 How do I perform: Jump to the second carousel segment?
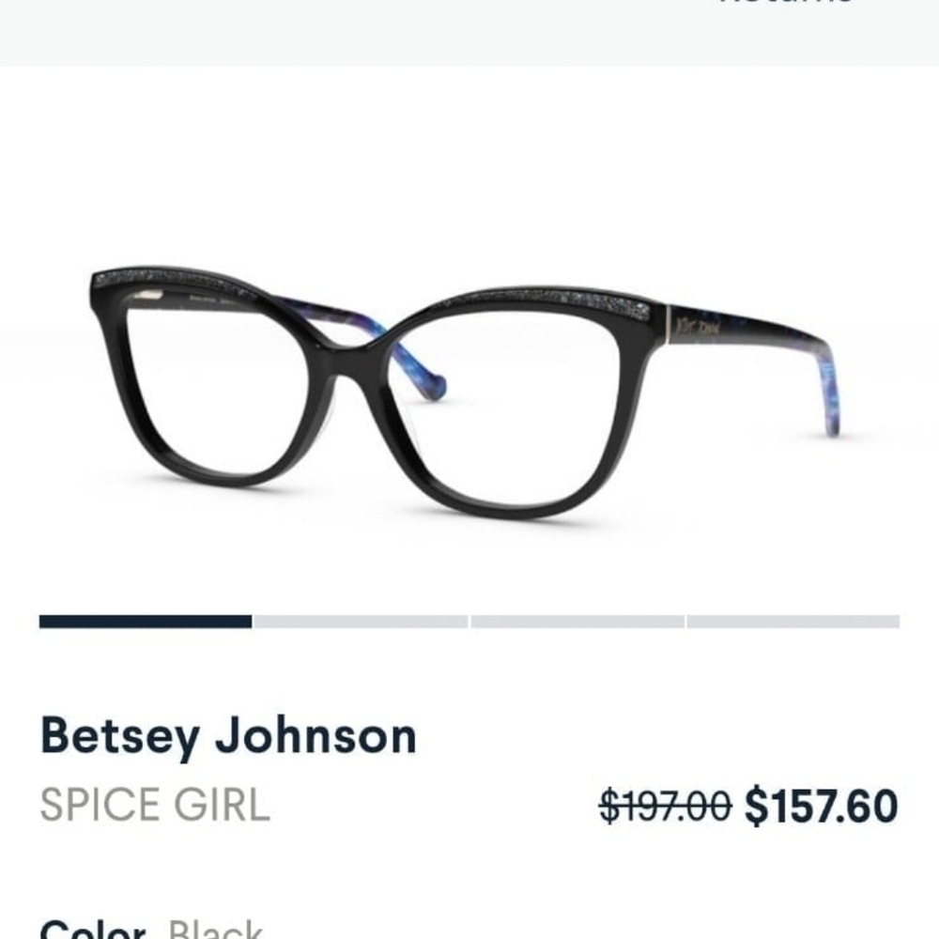tap(362, 620)
